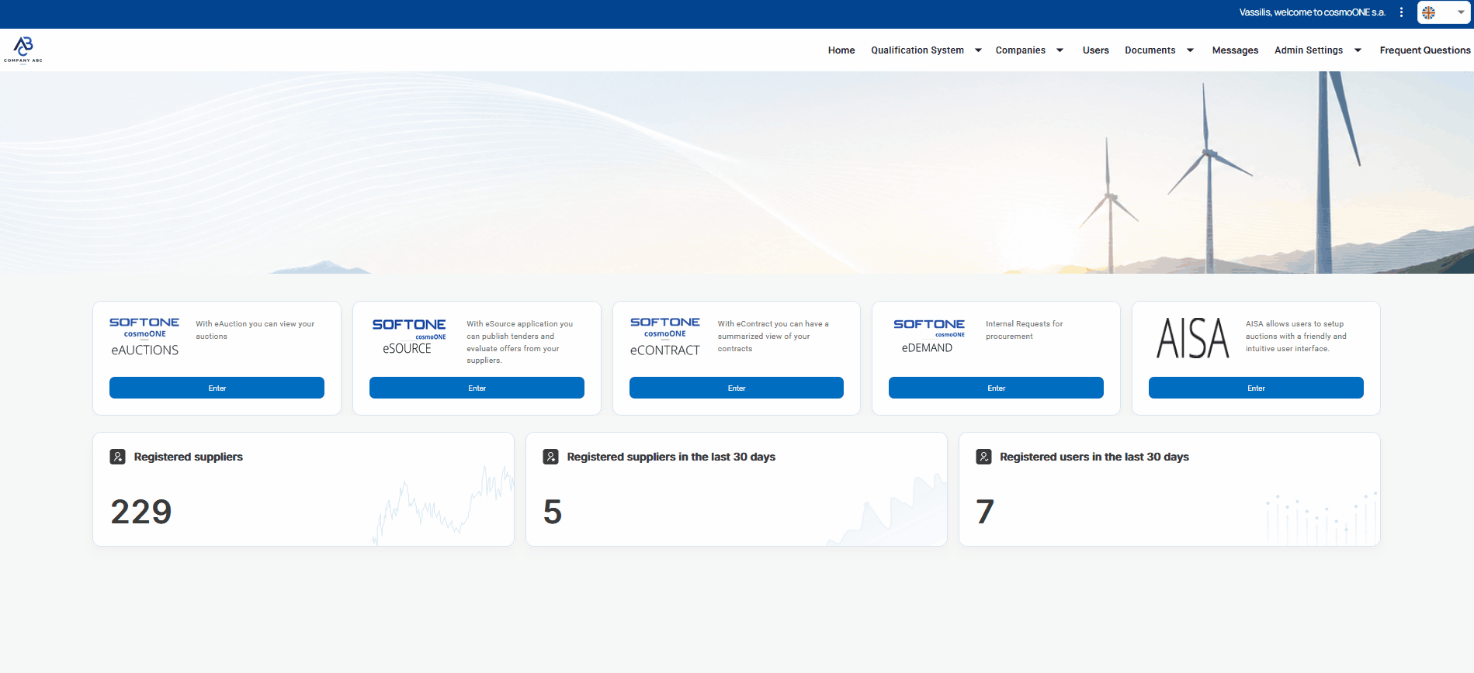Open the Users page
The image size is (1474, 673).
(1095, 50)
